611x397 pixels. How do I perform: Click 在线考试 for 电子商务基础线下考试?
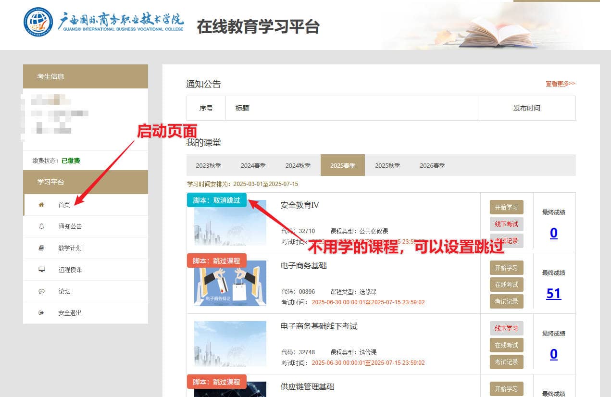tap(507, 345)
